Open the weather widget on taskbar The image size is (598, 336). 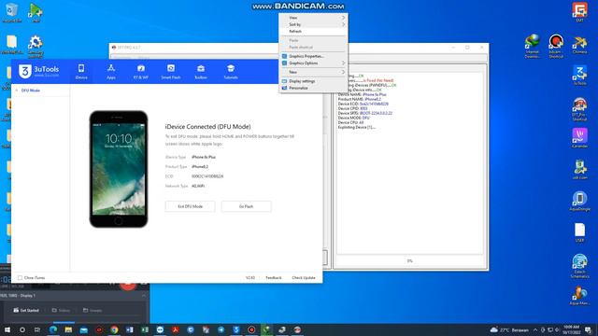[x=509, y=329]
